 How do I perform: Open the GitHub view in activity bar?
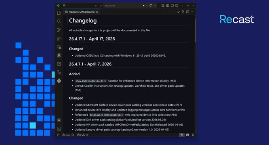[x=59, y=55]
